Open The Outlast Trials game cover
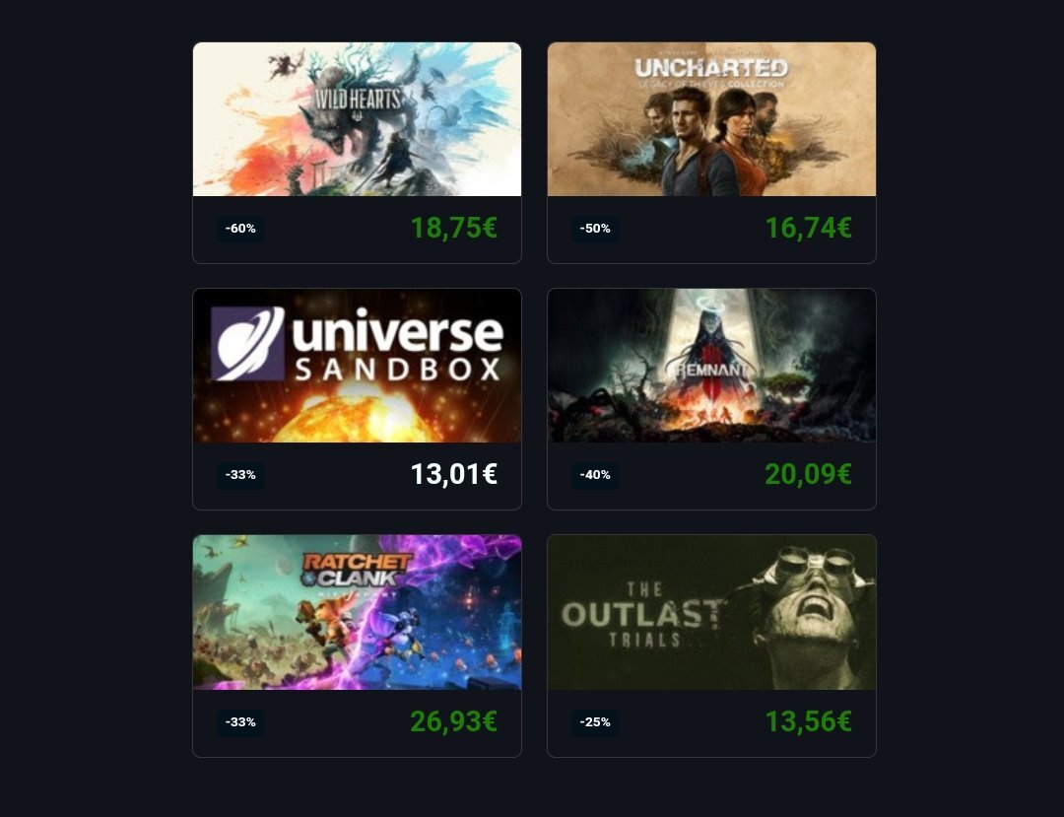The width and height of the screenshot is (1064, 817). 711,612
